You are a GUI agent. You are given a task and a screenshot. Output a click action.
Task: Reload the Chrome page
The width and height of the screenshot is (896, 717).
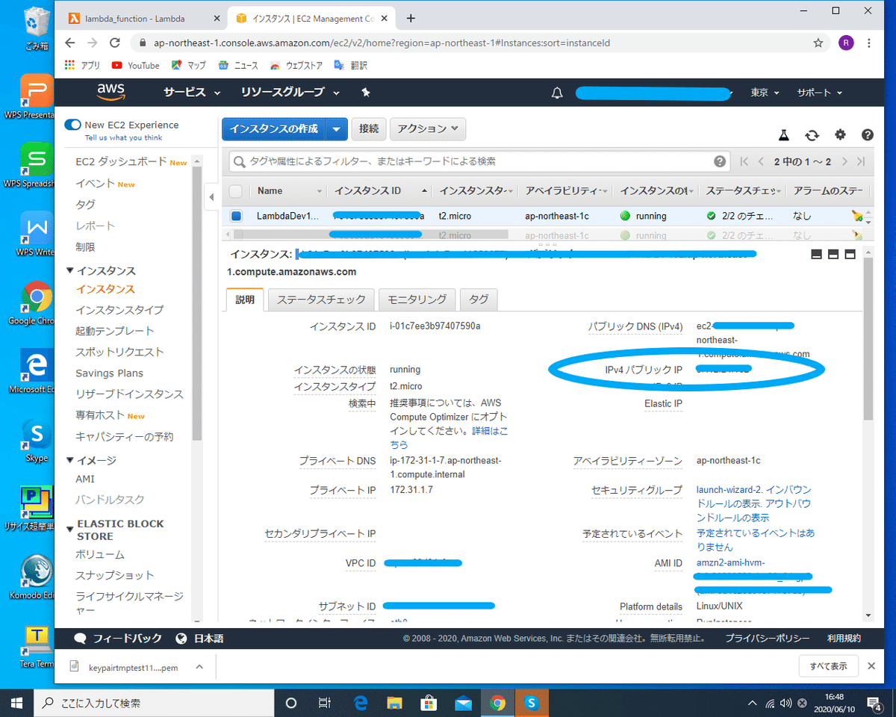pyautogui.click(x=114, y=43)
